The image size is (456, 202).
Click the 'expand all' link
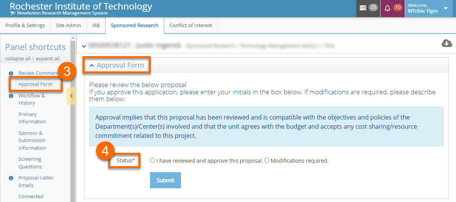tap(48, 59)
